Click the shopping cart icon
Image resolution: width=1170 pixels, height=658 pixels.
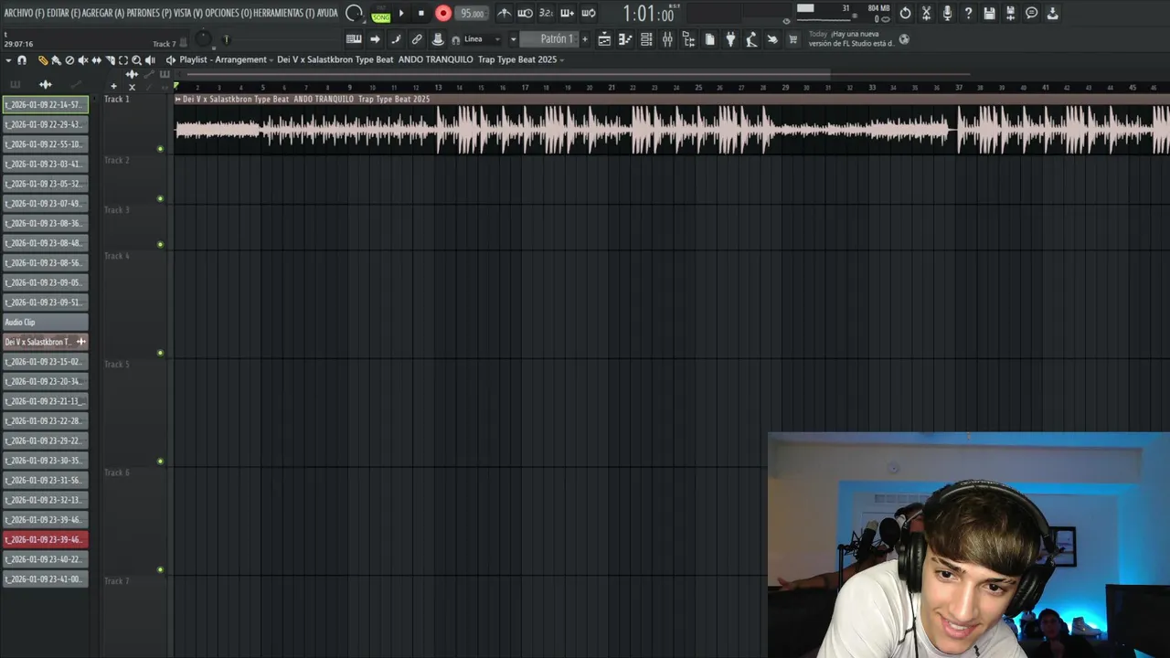792,39
